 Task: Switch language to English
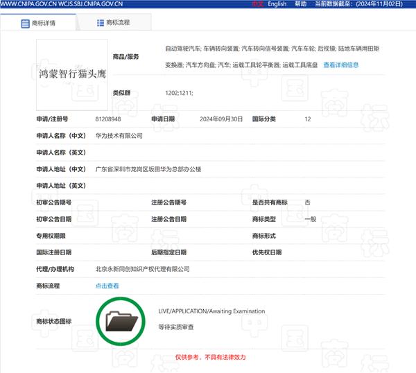[277, 4]
